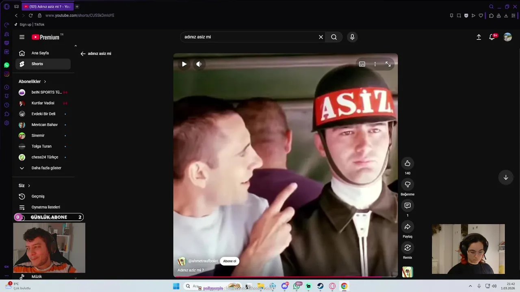Click the search magnifier button
Screen dimensions: 520x292
pyautogui.click(x=334, y=37)
